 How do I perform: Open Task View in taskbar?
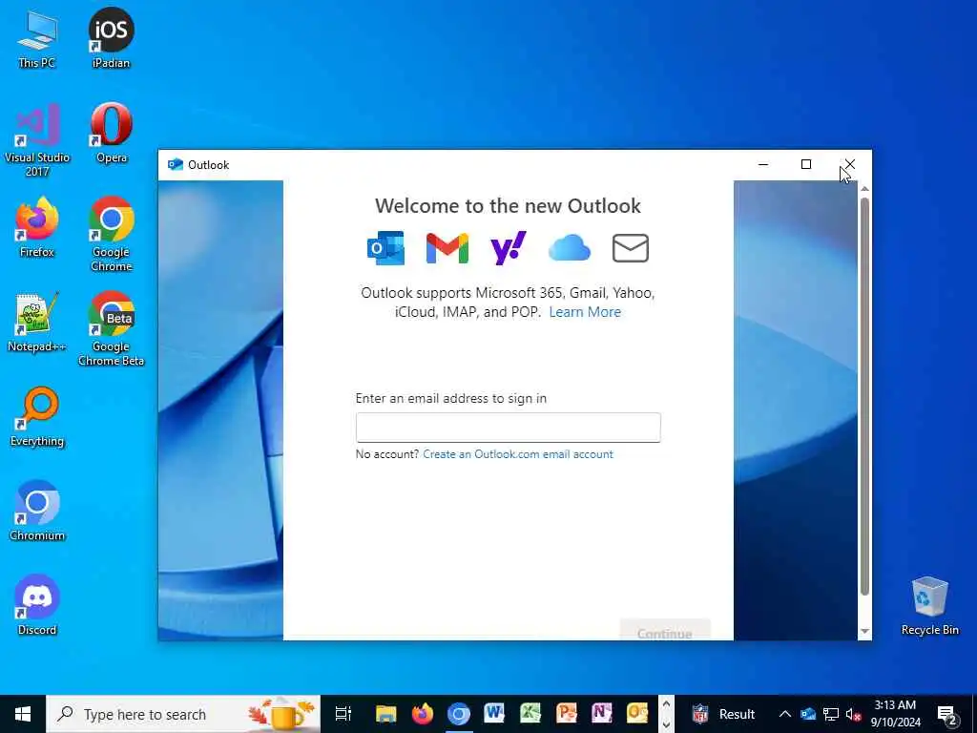point(343,714)
